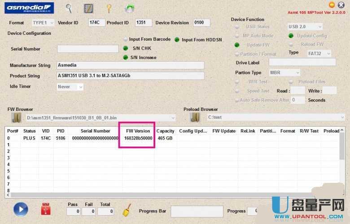Open the FW Browser folder icon
This screenshot has width=350, height=224.
tap(17, 118)
